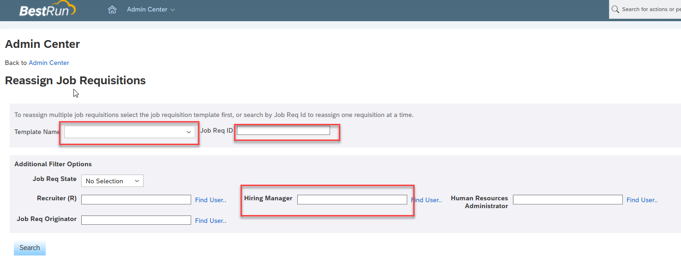The image size is (681, 268).
Task: Follow the Admin Center breadcrumb link
Action: (49, 63)
